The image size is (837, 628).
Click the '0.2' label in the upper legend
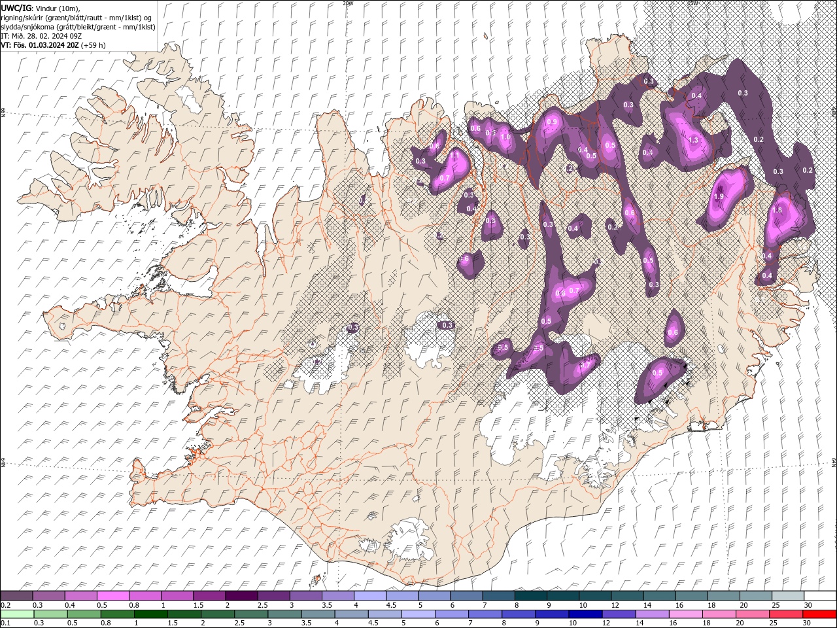click(x=6, y=605)
